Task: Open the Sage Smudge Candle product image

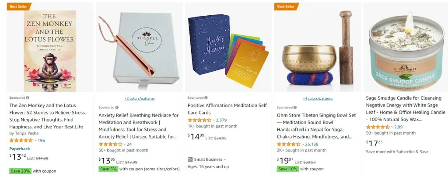Action: coord(406,47)
